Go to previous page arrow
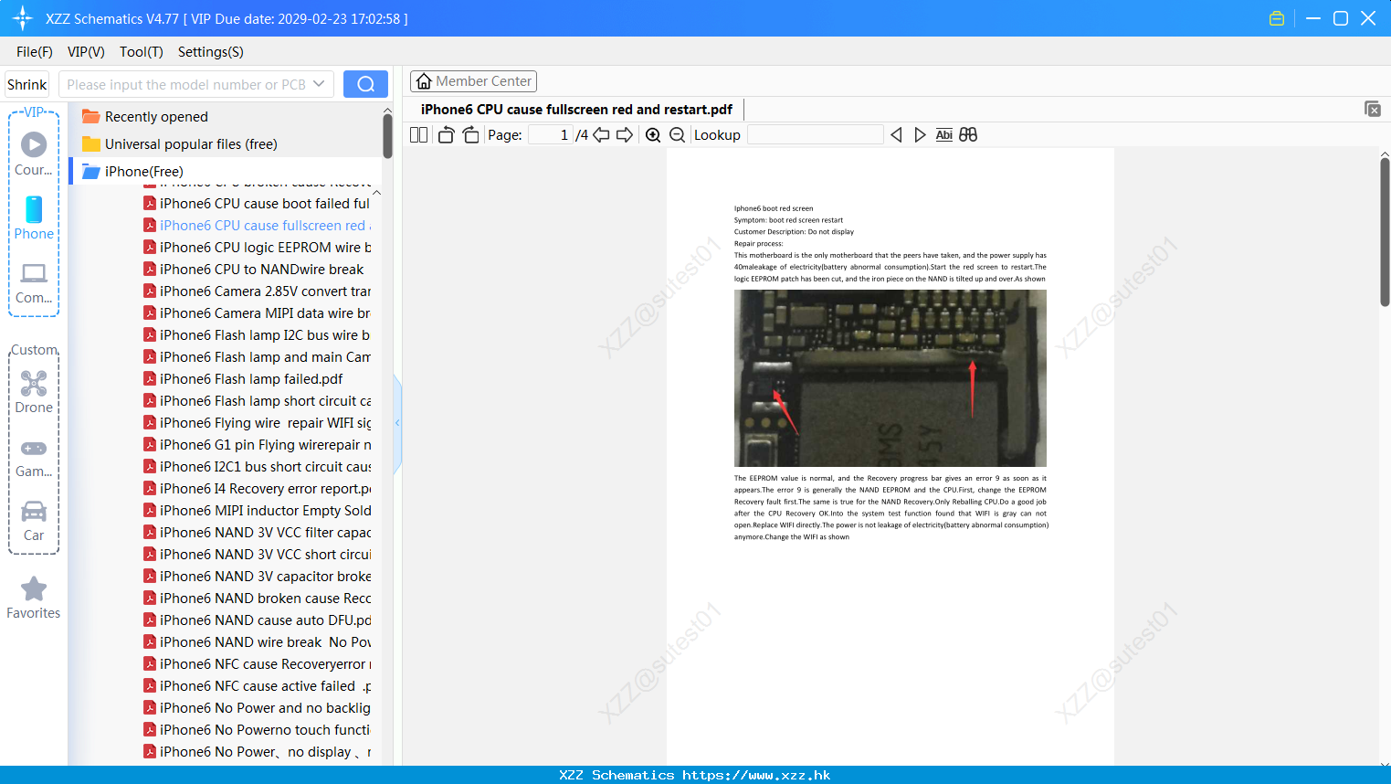 click(601, 135)
